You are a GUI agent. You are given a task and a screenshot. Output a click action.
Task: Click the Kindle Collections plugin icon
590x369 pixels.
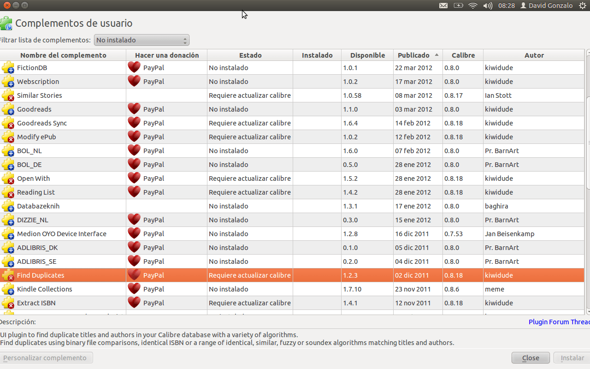coord(8,289)
